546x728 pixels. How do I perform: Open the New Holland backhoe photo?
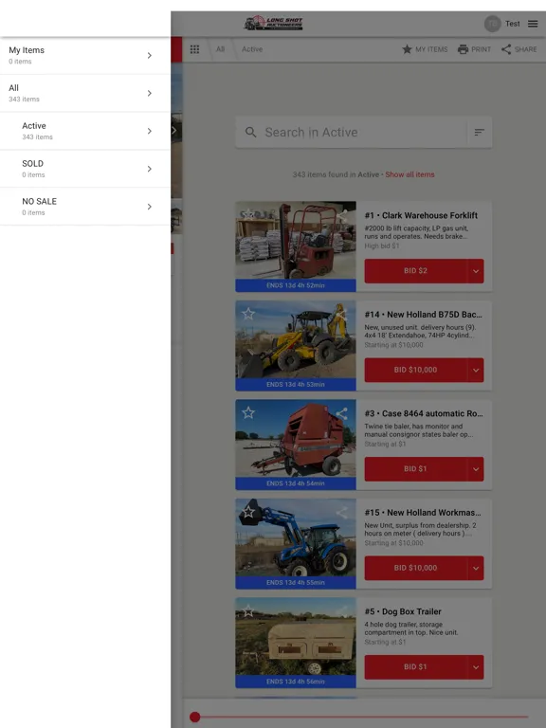[x=296, y=339]
